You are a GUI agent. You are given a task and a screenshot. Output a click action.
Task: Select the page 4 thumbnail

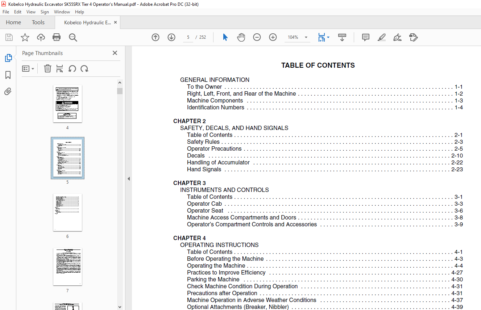click(67, 104)
